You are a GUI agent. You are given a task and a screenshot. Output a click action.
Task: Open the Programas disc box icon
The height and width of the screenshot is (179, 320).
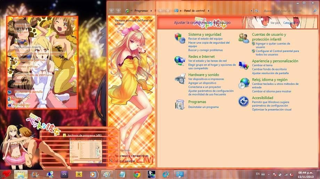[x=179, y=105]
